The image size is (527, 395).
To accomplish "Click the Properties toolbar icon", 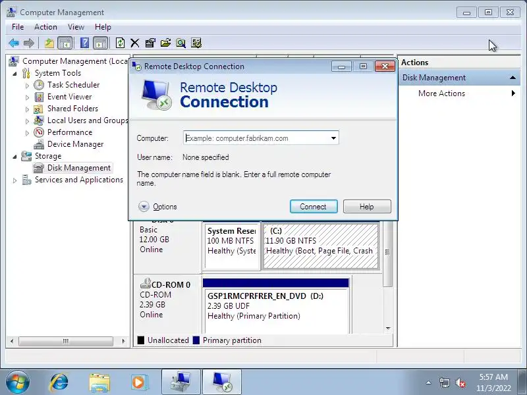I will click(x=150, y=43).
